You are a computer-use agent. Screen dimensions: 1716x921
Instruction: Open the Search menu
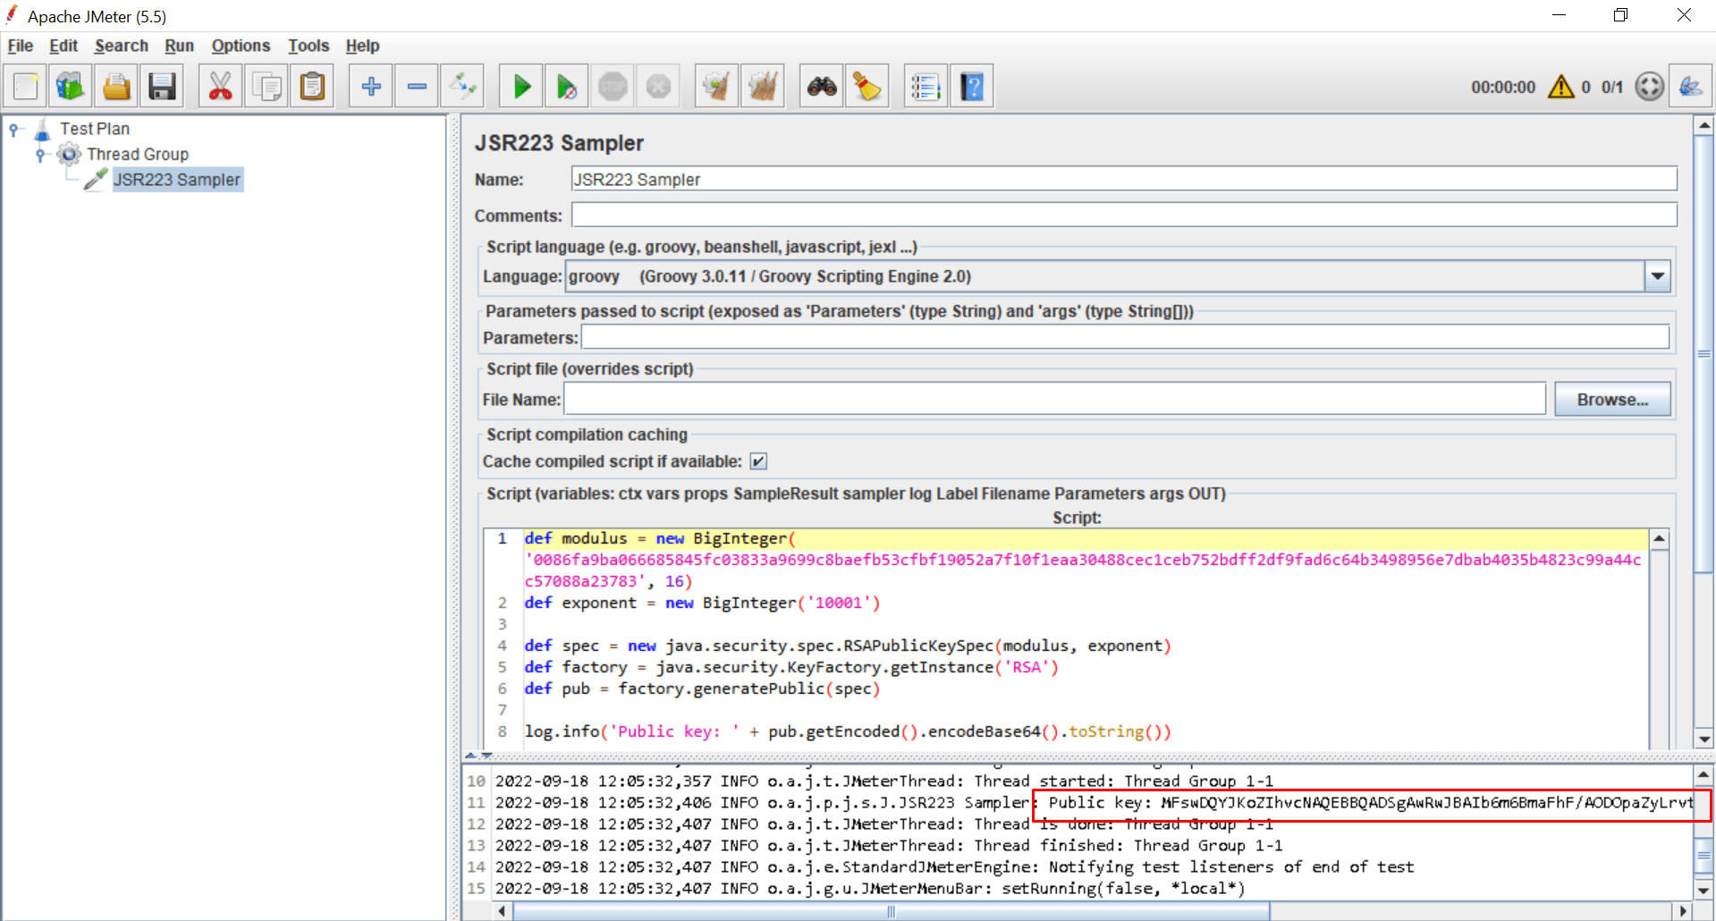pyautogui.click(x=122, y=46)
